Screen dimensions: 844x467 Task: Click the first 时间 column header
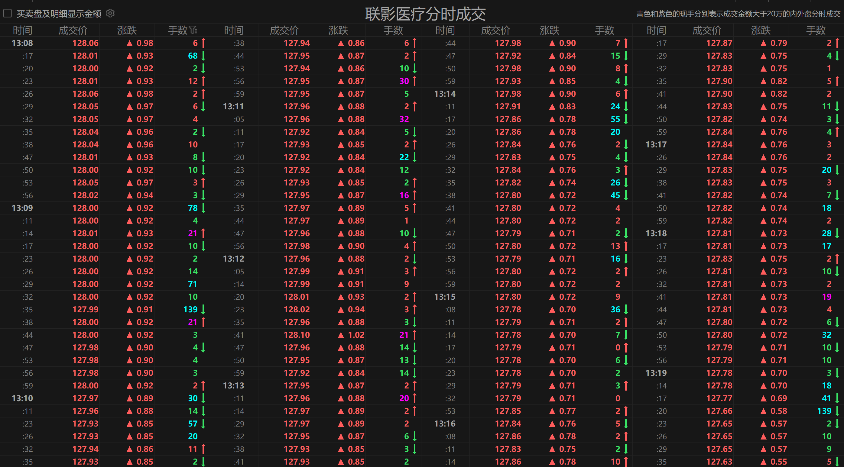(22, 30)
